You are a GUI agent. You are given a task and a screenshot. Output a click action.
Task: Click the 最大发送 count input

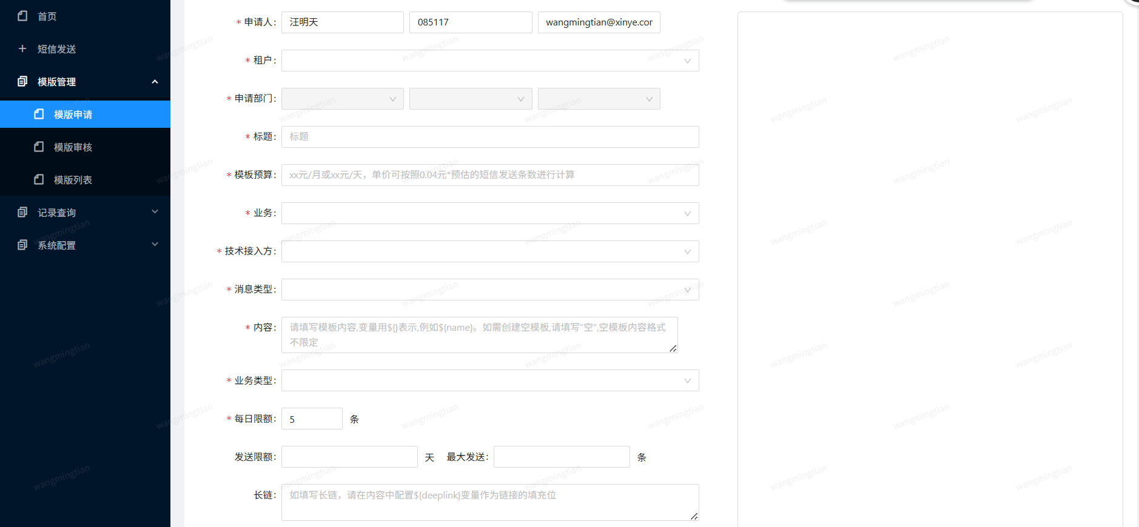click(x=562, y=457)
